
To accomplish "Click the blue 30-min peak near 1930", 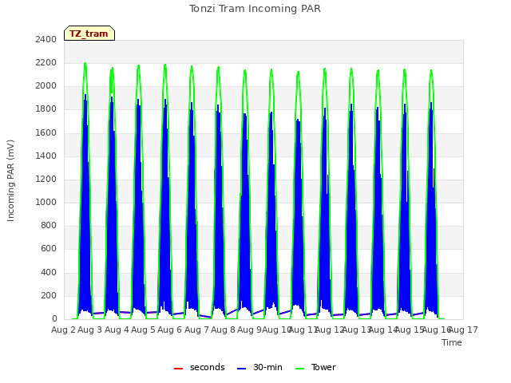I will click(85, 95).
